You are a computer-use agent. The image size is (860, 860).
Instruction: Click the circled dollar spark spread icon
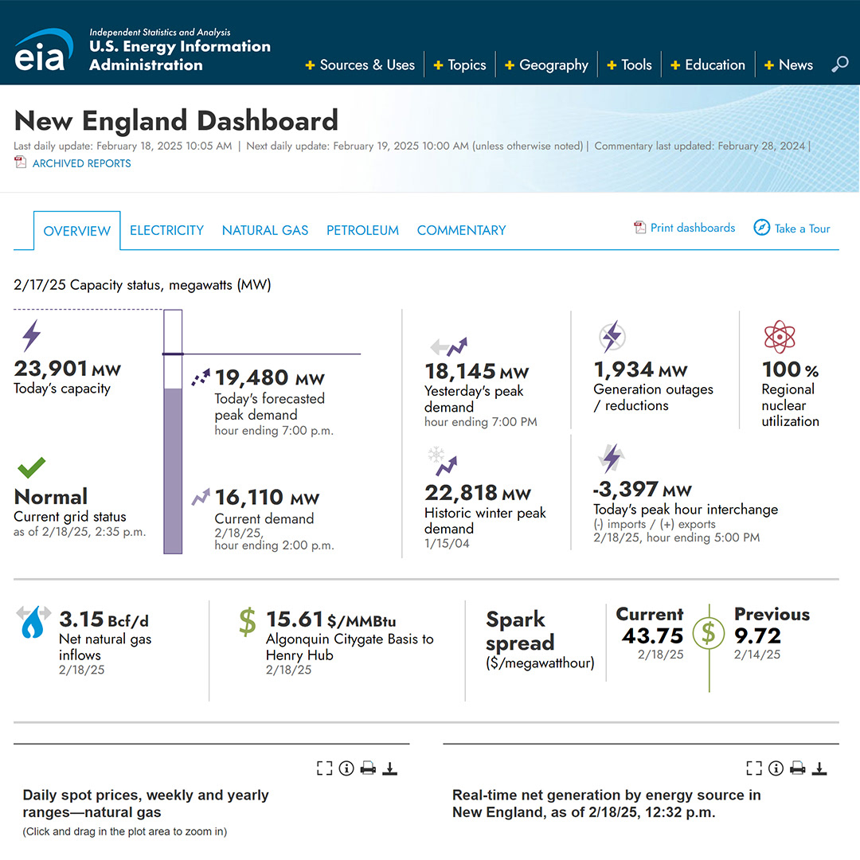point(709,633)
